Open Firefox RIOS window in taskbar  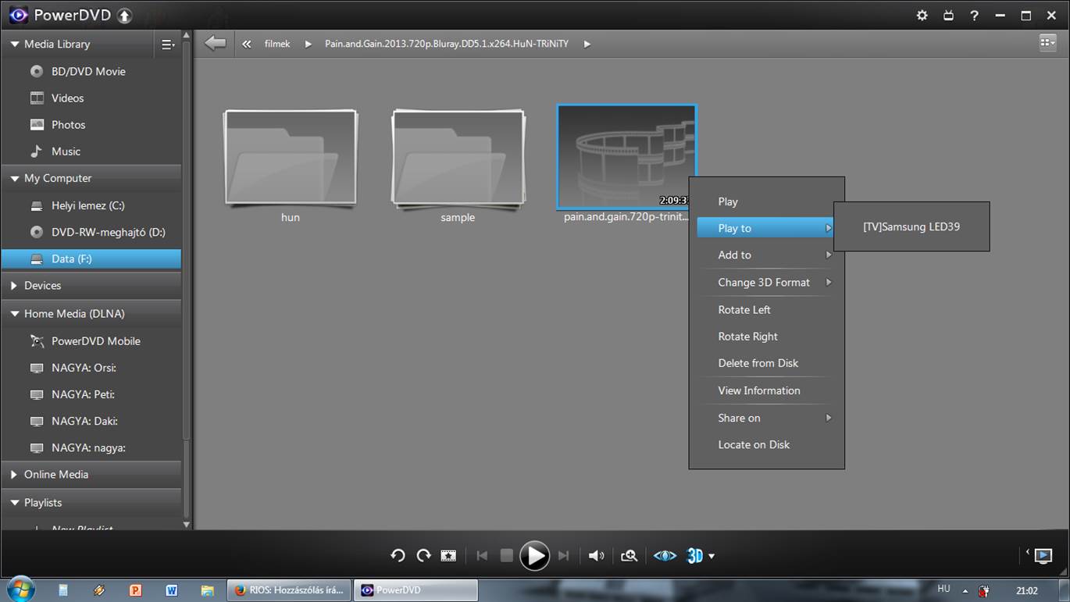(289, 590)
